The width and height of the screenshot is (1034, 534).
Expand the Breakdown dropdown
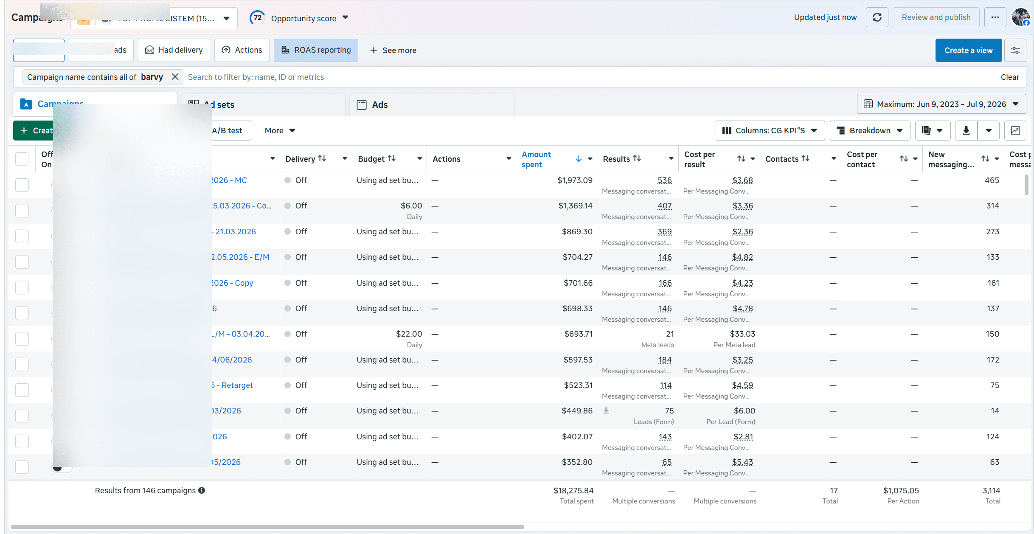click(x=870, y=130)
